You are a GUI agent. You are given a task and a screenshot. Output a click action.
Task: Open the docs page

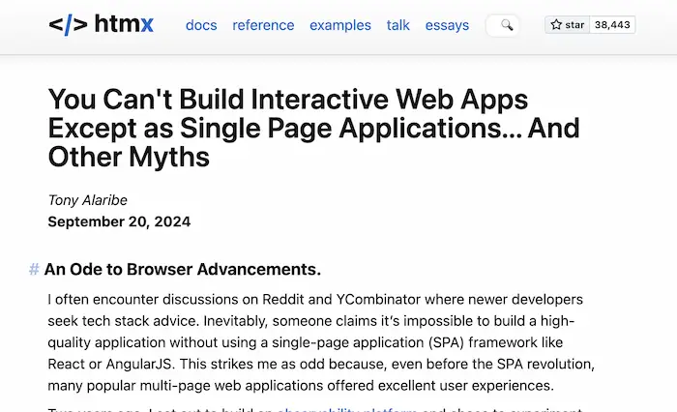tap(201, 25)
